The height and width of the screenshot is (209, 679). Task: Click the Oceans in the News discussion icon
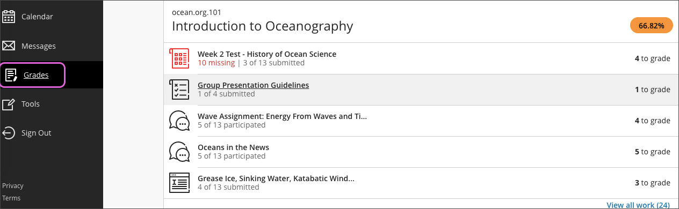click(x=179, y=152)
